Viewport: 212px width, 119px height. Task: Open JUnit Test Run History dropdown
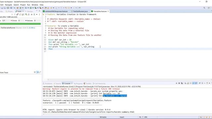pyautogui.click(x=37, y=15)
